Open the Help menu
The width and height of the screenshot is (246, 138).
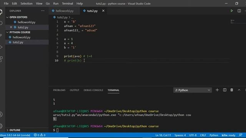click(80, 3)
